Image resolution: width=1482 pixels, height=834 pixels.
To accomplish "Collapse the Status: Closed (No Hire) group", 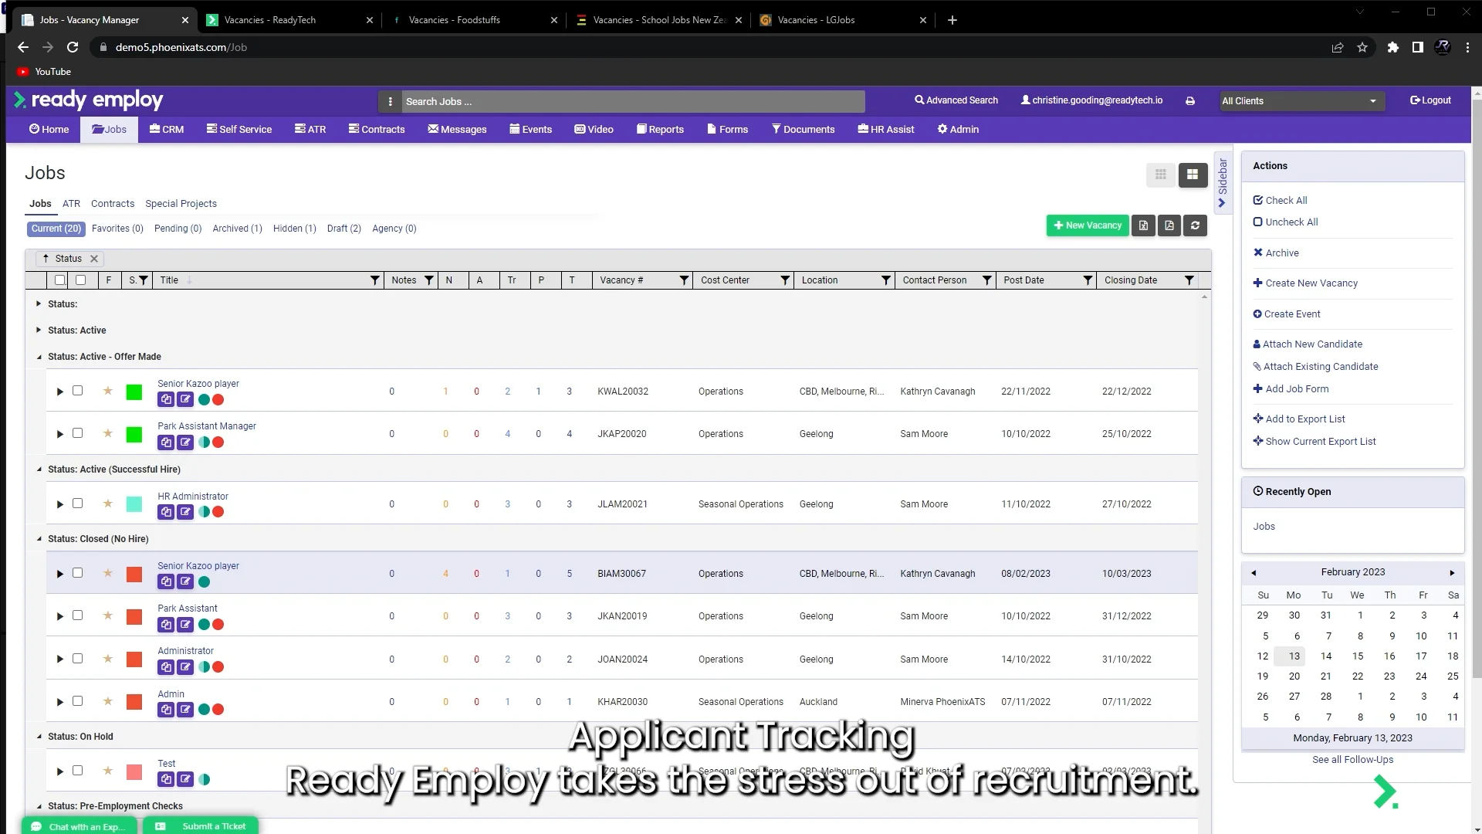I will click(39, 539).
